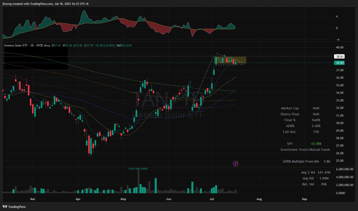Click the 34.00 price axis value

tap(340, 93)
